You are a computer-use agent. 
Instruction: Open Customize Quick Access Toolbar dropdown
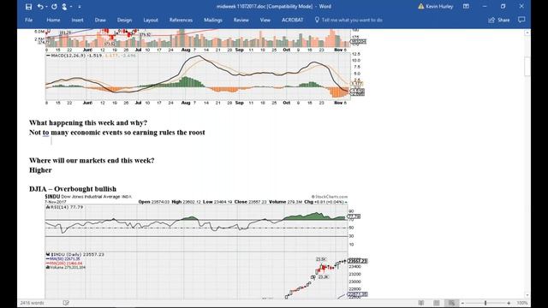[x=80, y=7]
